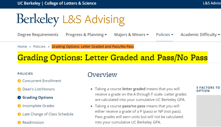Screen dimensions: 221x127
Task: Open the Incomplete Grades sidebar link
Action: pyautogui.click(x=38, y=106)
